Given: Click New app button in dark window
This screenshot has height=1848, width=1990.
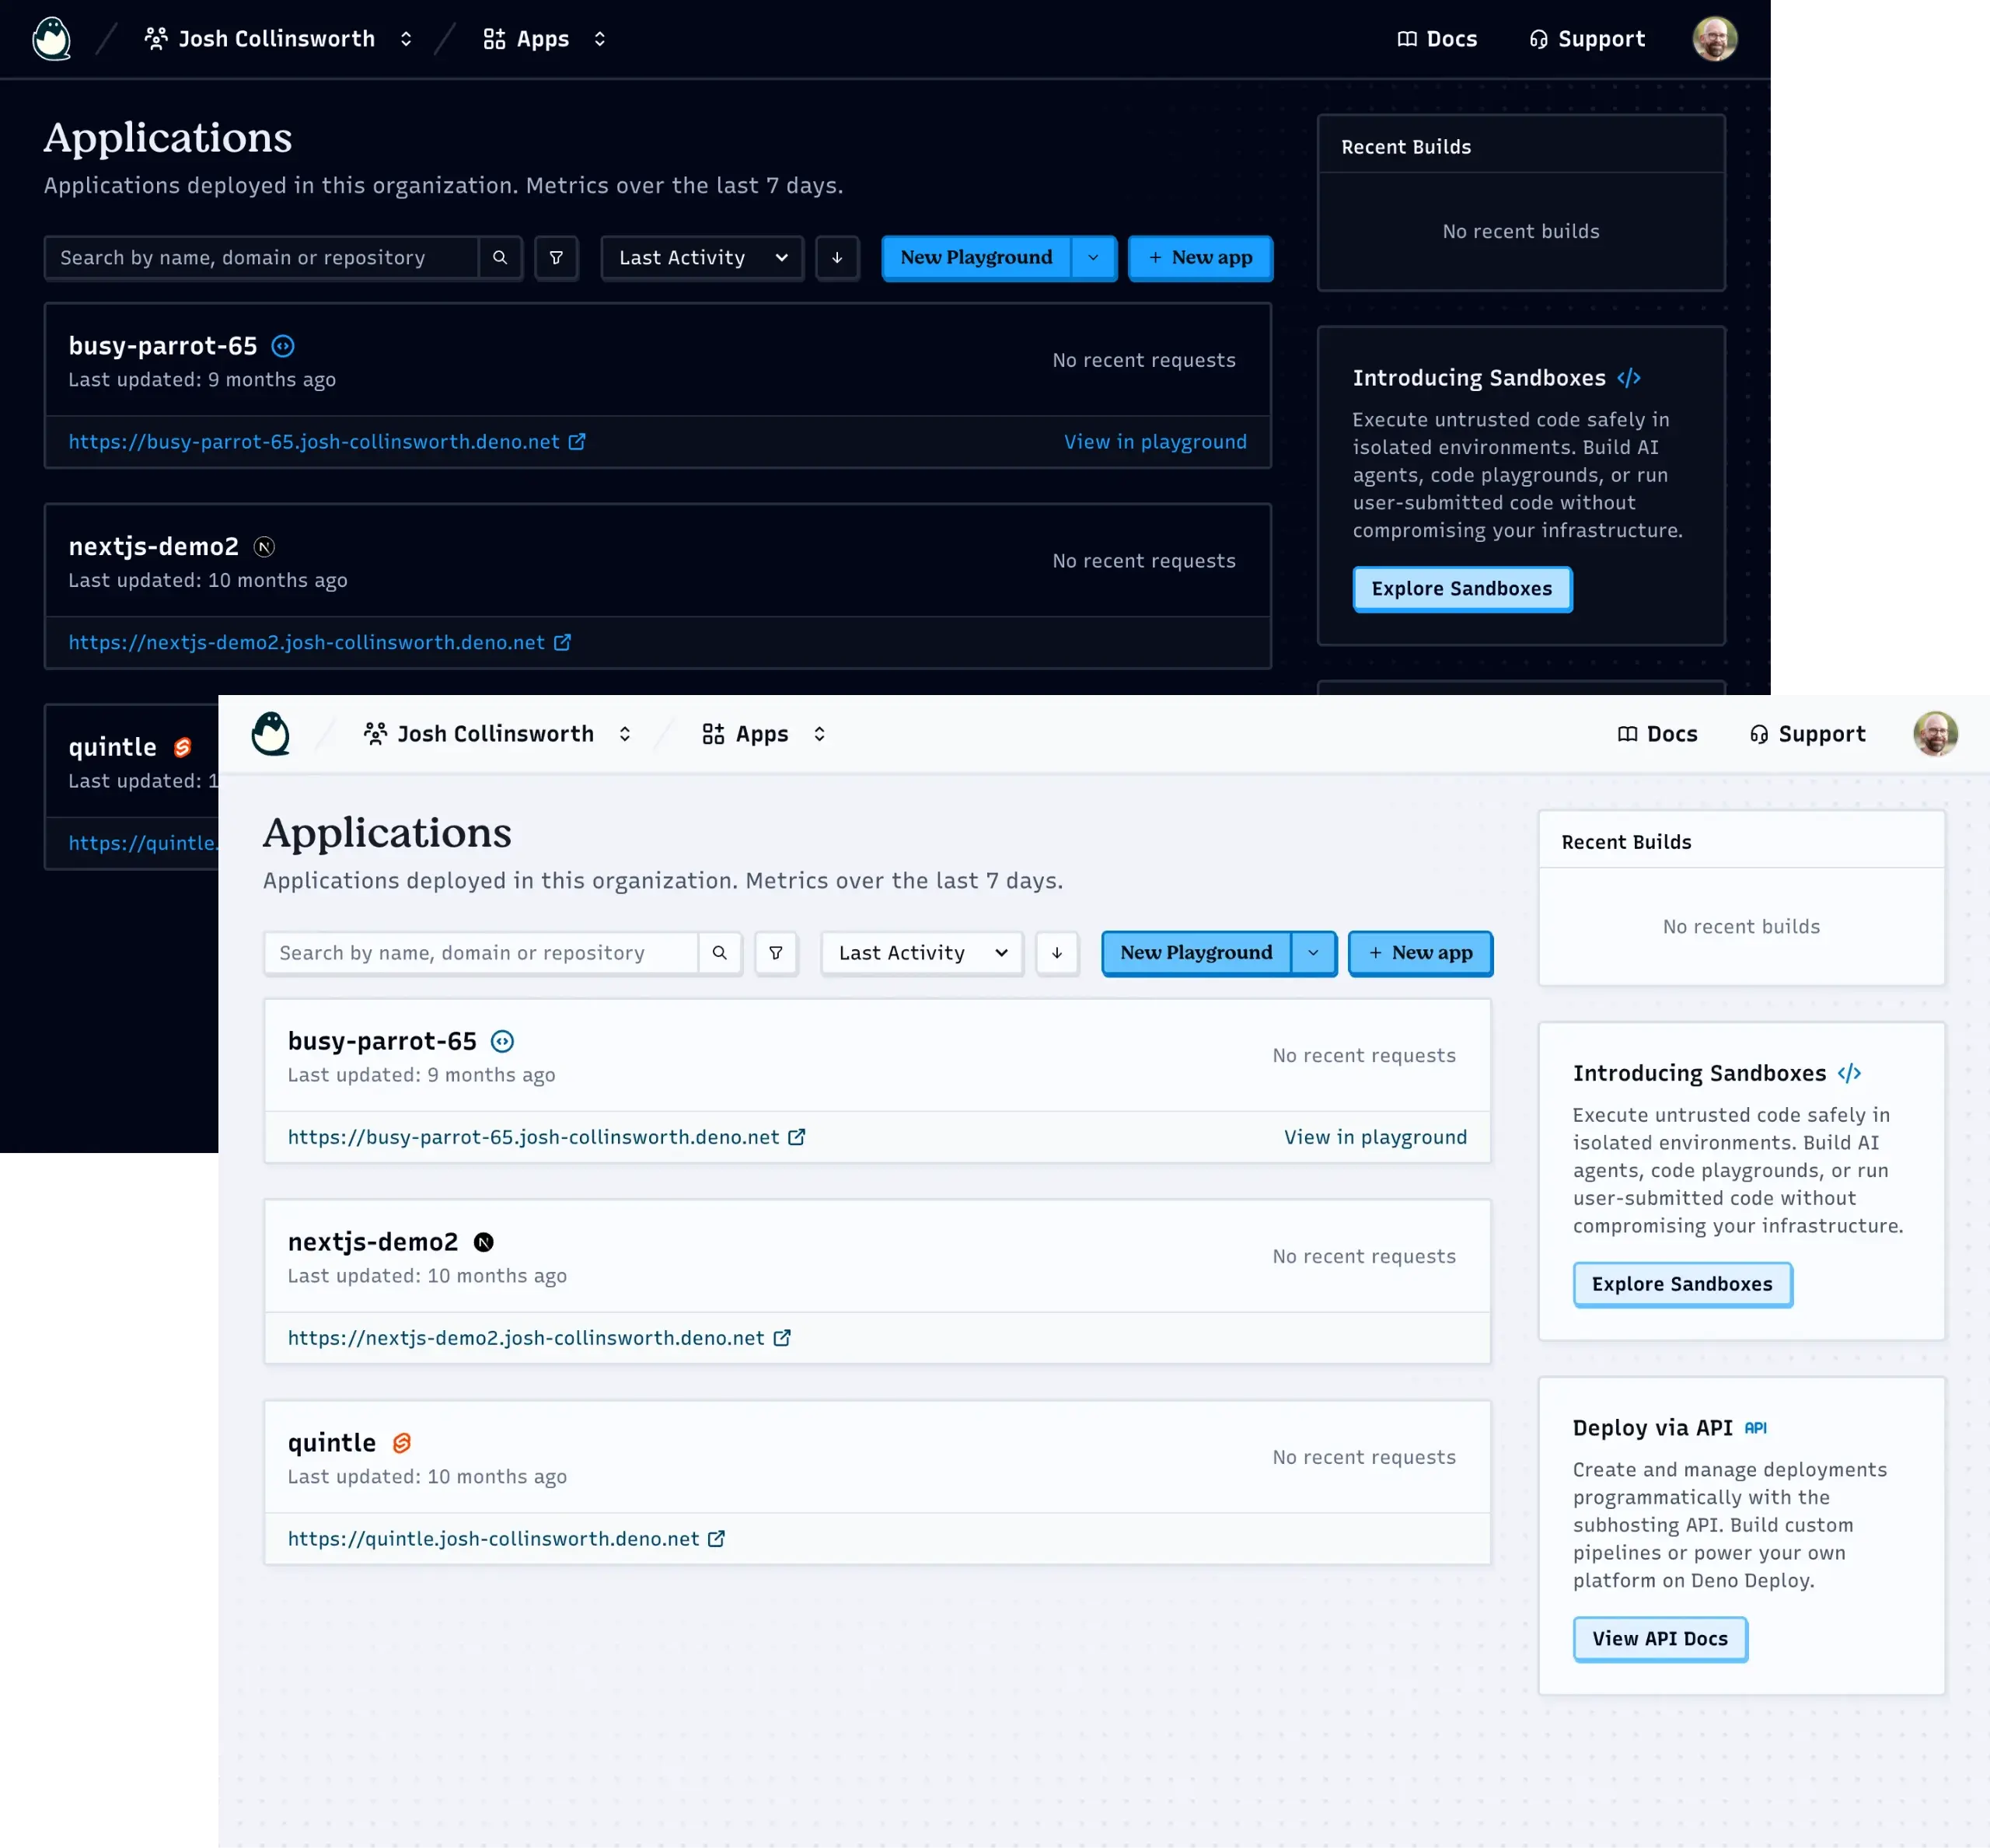Looking at the screenshot, I should point(1201,258).
